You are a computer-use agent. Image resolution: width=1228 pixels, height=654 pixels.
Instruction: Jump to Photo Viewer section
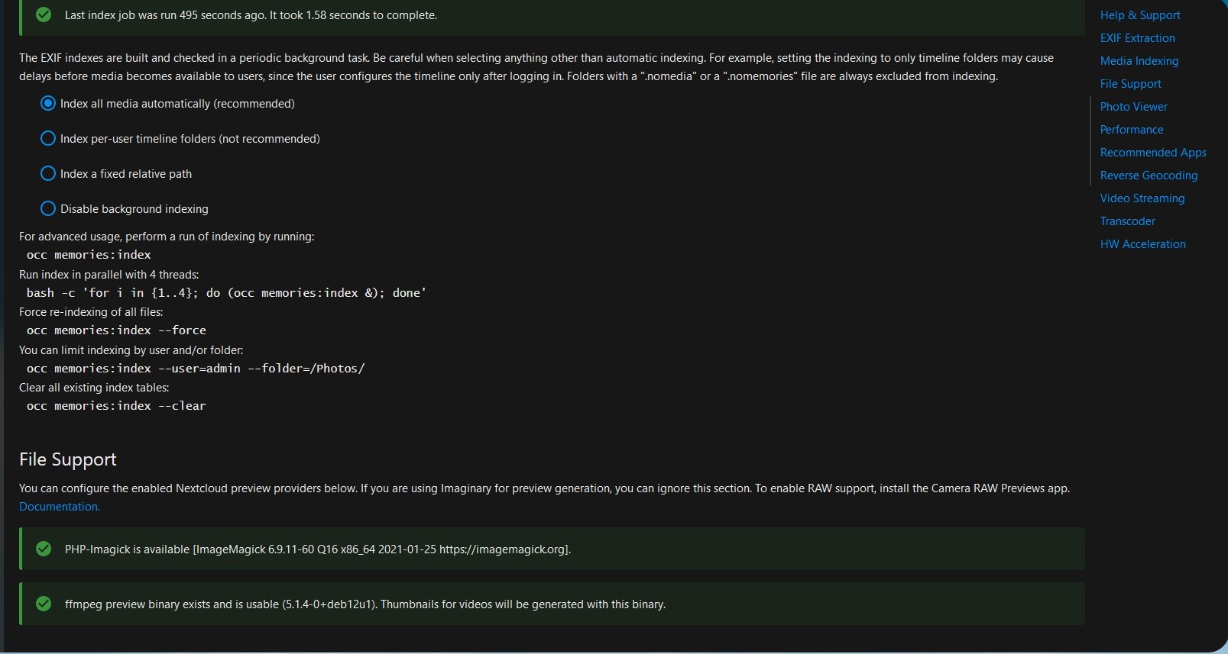1133,106
